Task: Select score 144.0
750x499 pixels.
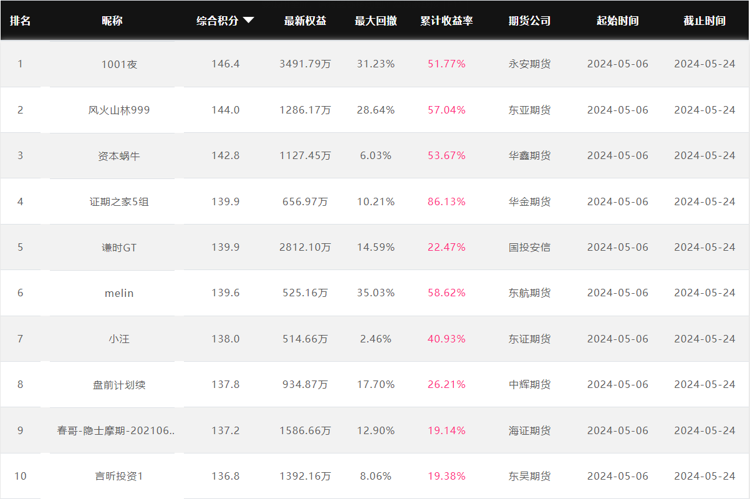Action: [226, 110]
